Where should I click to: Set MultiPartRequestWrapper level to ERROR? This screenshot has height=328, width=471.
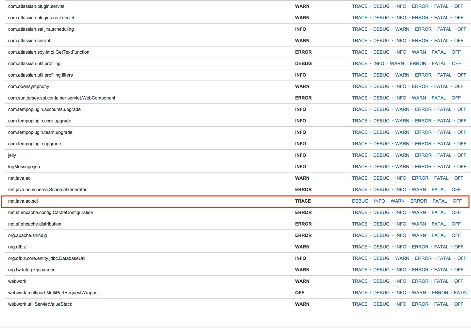coord(440,293)
